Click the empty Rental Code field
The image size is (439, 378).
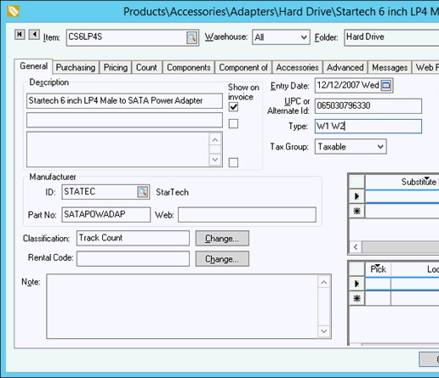coord(133,259)
